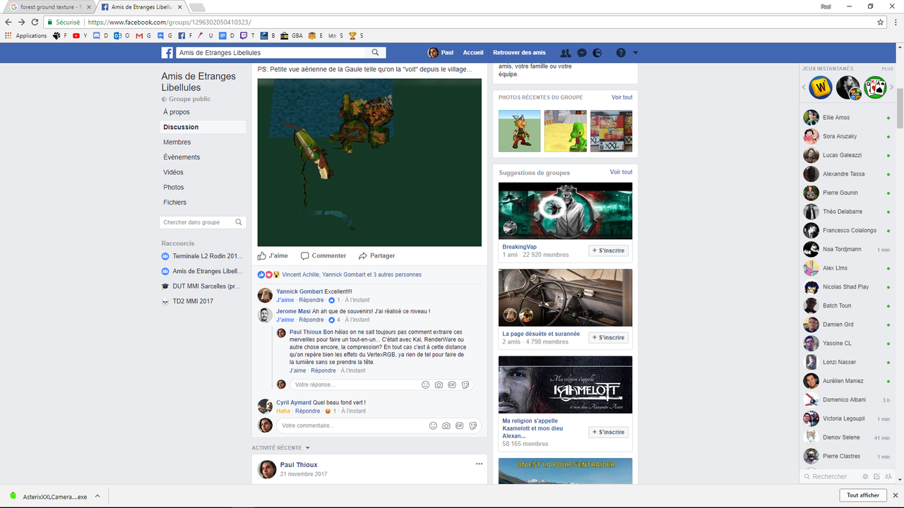
Task: Click the J'aime thumbs-up under the post
Action: 273,255
